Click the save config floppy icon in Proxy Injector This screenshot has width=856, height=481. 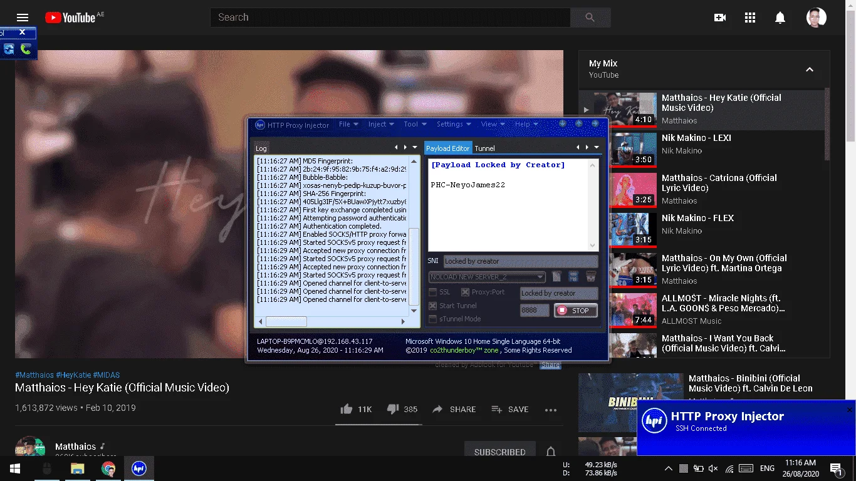coord(573,277)
